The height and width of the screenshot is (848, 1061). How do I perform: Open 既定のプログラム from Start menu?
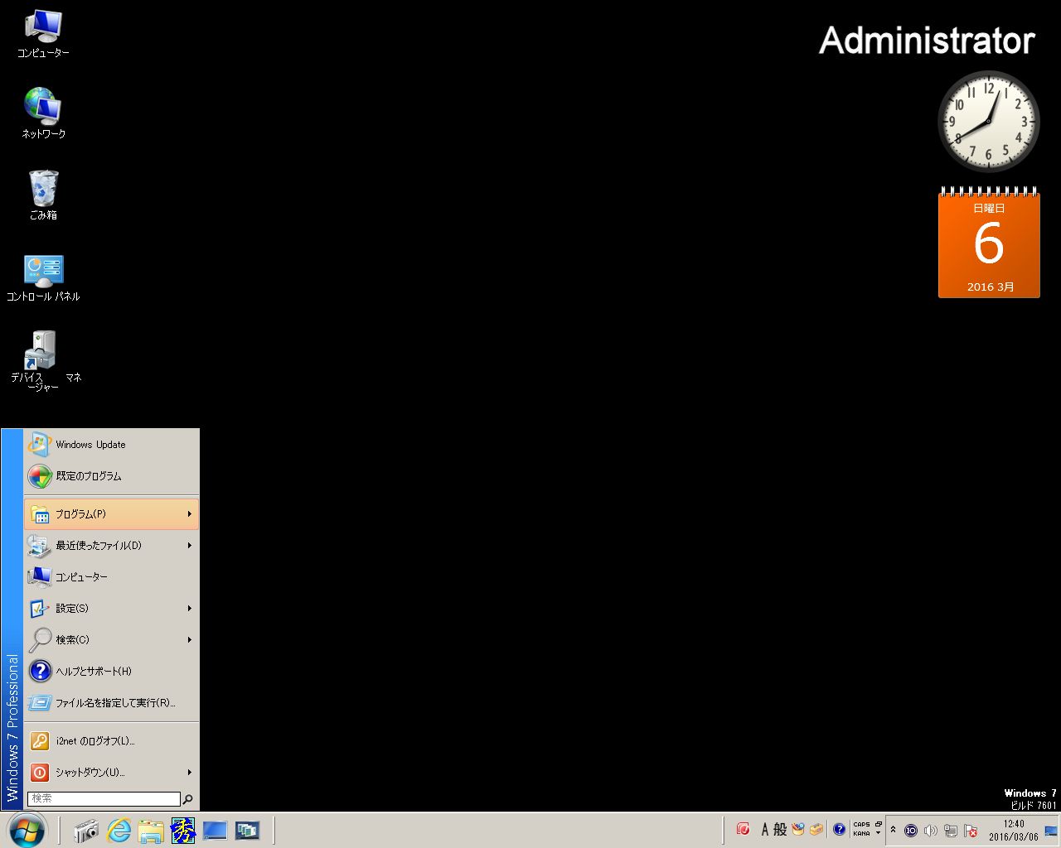(x=111, y=476)
